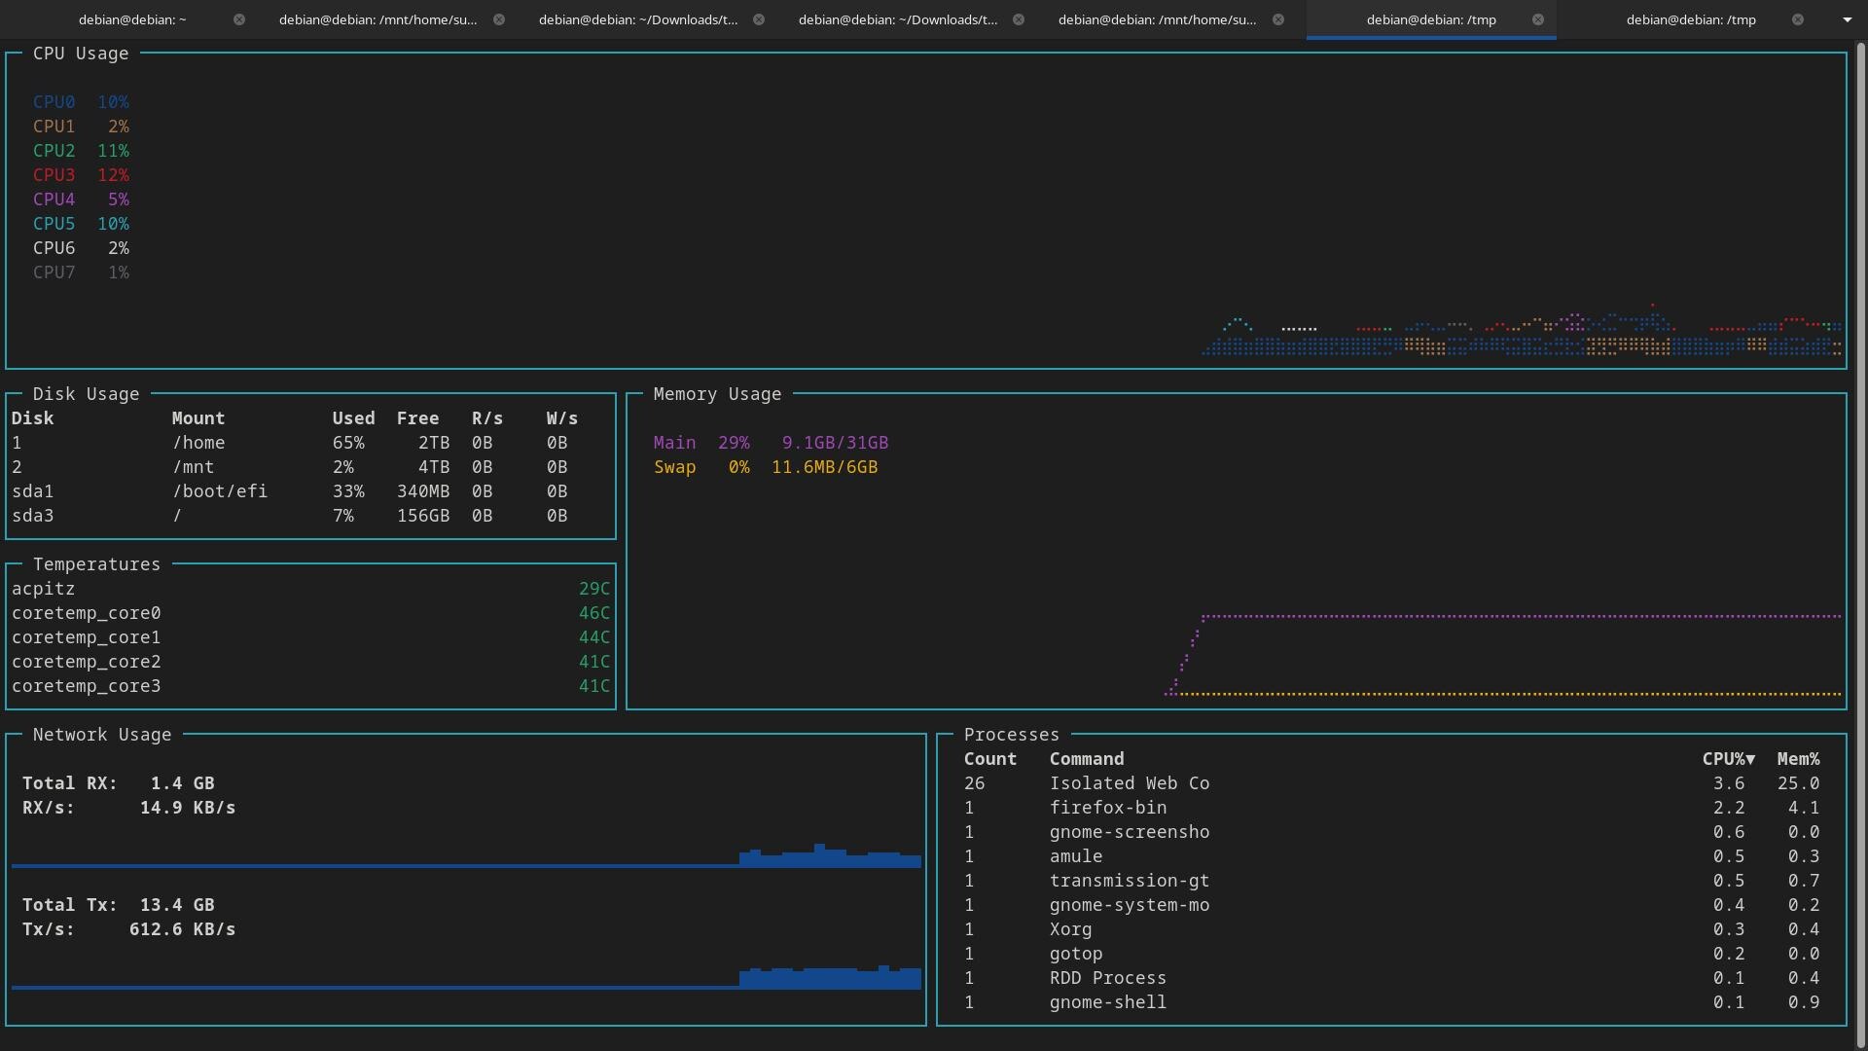Click the sda1 /boot/efi disk row
The height and width of the screenshot is (1051, 1868).
(x=219, y=491)
